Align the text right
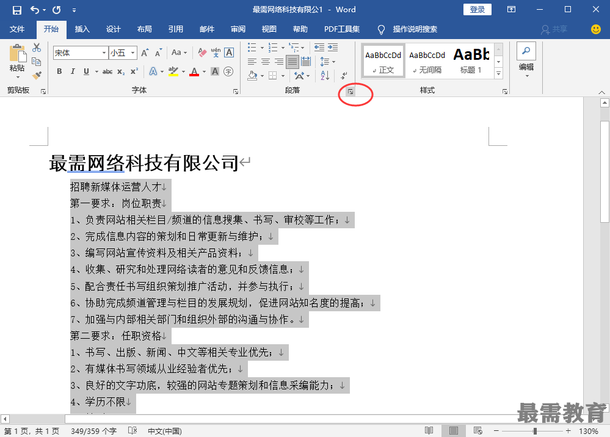 pyautogui.click(x=279, y=62)
